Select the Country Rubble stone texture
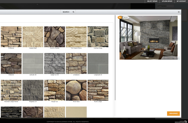Image resolution: width=188 pixels, height=123 pixels. [x=55, y=37]
